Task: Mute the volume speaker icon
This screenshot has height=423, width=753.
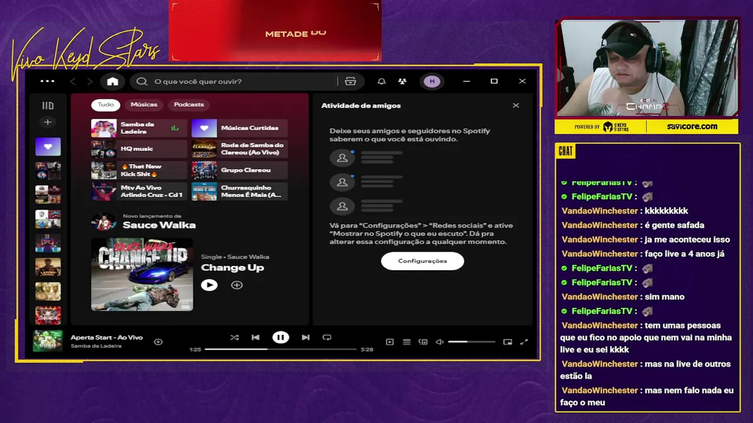Action: coord(439,342)
